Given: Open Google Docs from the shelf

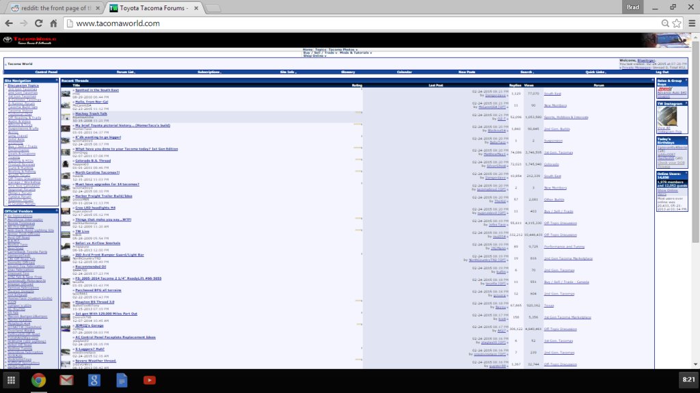Looking at the screenshot, I should pos(122,380).
